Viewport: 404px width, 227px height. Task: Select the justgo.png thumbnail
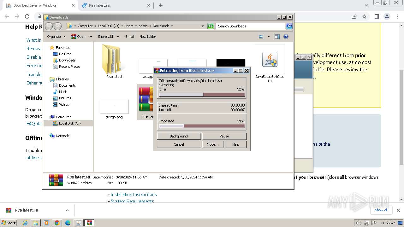[x=114, y=109]
